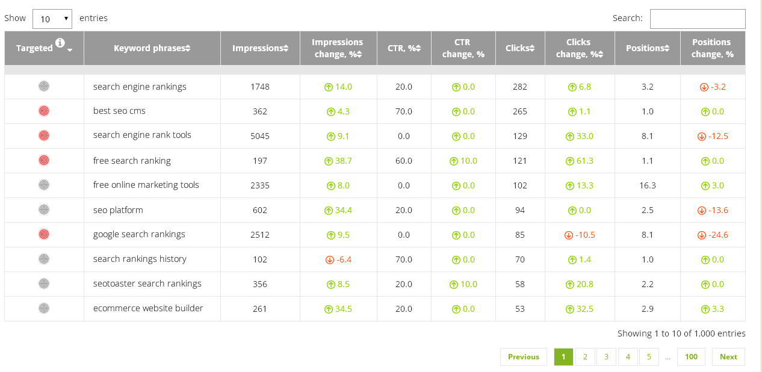Click down arrow icon beside -13.6 positions change

701,211
